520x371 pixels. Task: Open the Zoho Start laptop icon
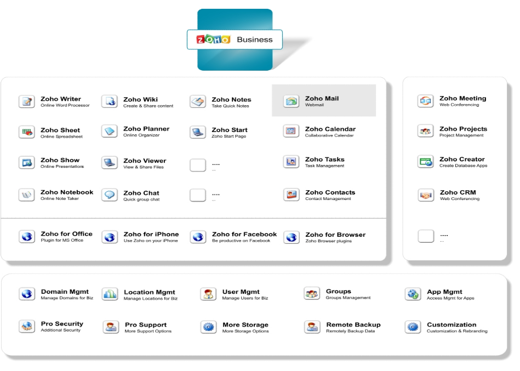coord(198,132)
